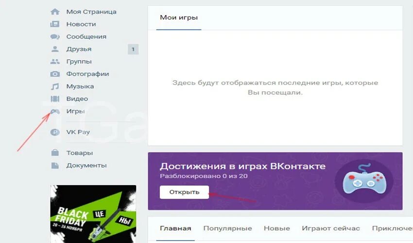Switch to the Главная tab
Viewport: 413px width, 243px height.
coord(175,228)
